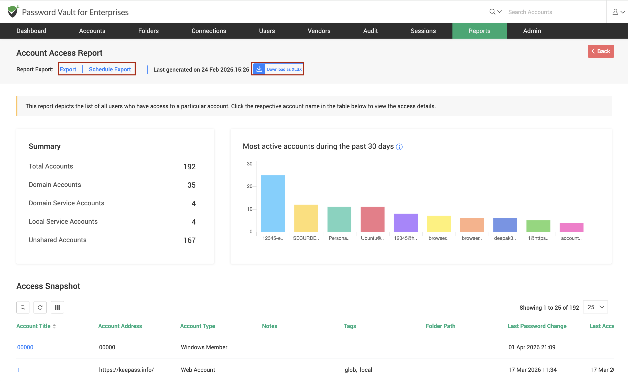This screenshot has height=382, width=628.
Task: Click the Folder Path column header
Action: pos(440,326)
